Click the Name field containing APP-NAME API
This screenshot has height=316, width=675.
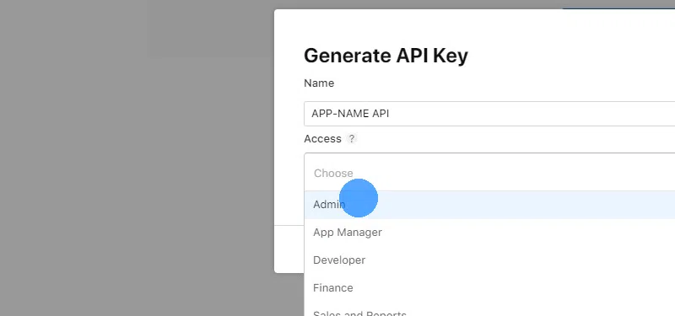[489, 114]
